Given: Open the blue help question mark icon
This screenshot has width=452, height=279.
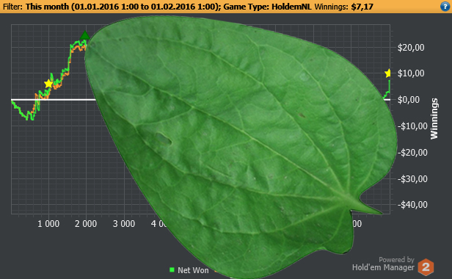Looking at the screenshot, I should tap(445, 7).
